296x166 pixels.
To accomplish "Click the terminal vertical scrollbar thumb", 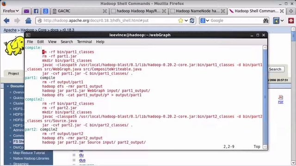I will (265, 97).
